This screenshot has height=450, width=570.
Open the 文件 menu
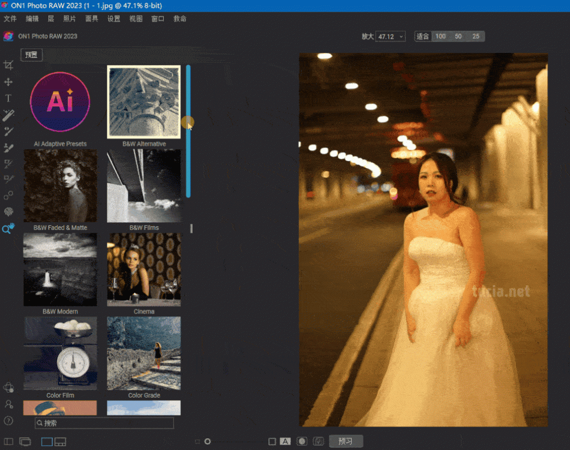point(10,18)
